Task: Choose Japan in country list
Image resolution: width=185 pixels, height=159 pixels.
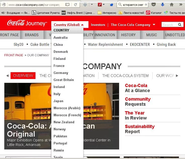Action: click(58, 101)
